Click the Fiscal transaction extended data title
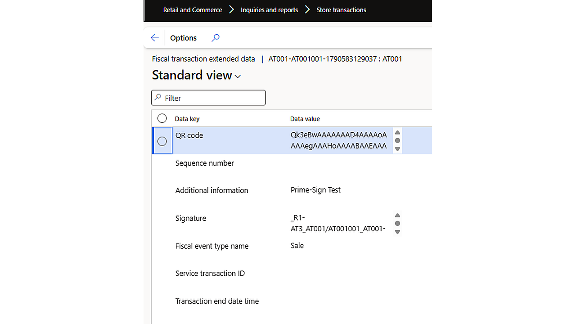 pos(203,59)
